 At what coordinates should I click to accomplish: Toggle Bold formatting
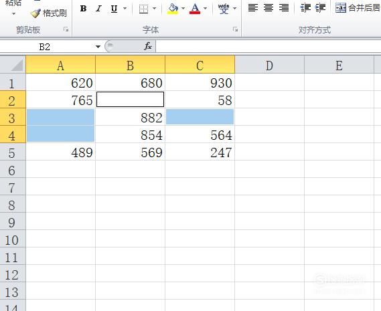[83, 9]
